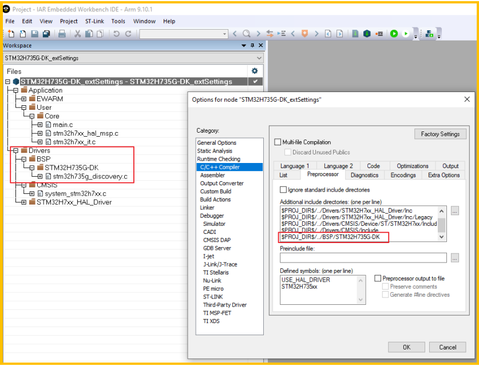Viewport: 479px width, 366px height.
Task: Click down arrow of Defined symbols scrollbar
Action: point(361,300)
